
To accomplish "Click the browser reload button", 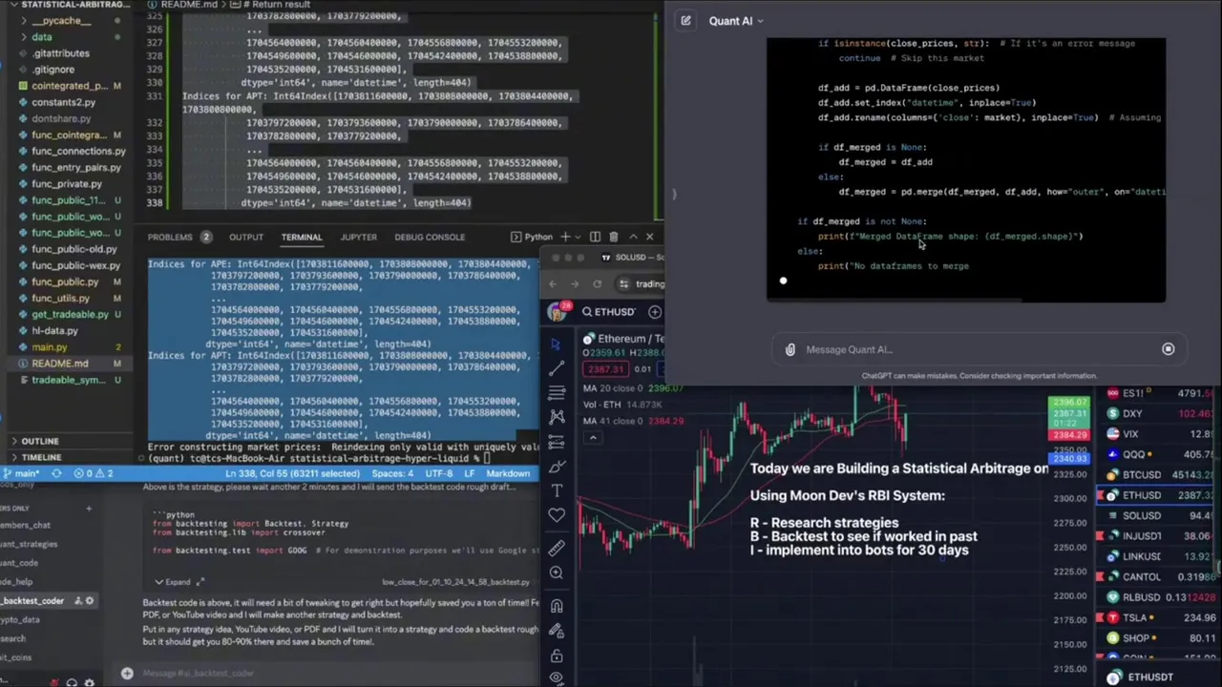I will [x=597, y=283].
